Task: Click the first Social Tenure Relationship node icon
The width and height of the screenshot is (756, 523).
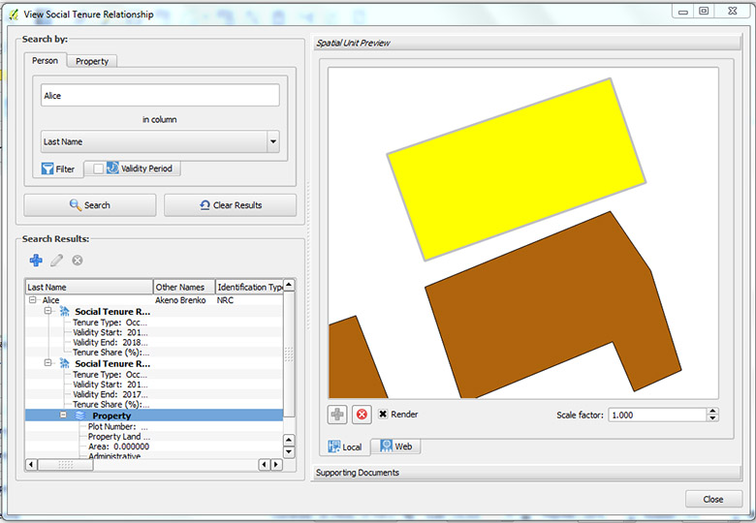Action: pos(64,312)
